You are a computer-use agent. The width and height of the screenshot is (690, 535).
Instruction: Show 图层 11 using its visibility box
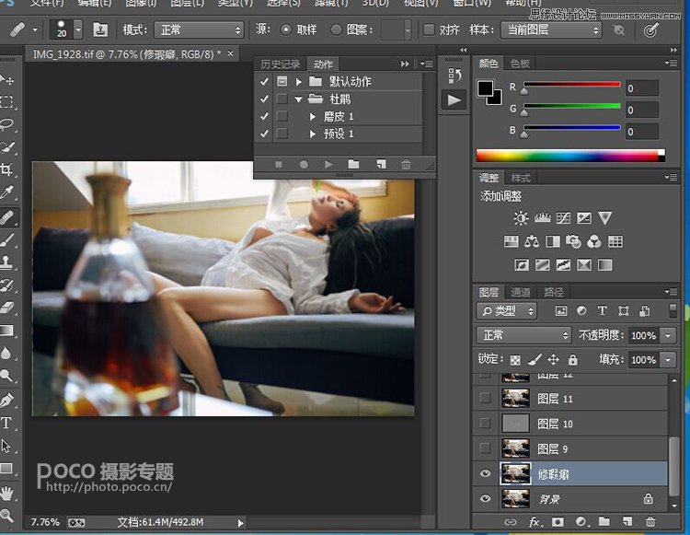coord(486,399)
